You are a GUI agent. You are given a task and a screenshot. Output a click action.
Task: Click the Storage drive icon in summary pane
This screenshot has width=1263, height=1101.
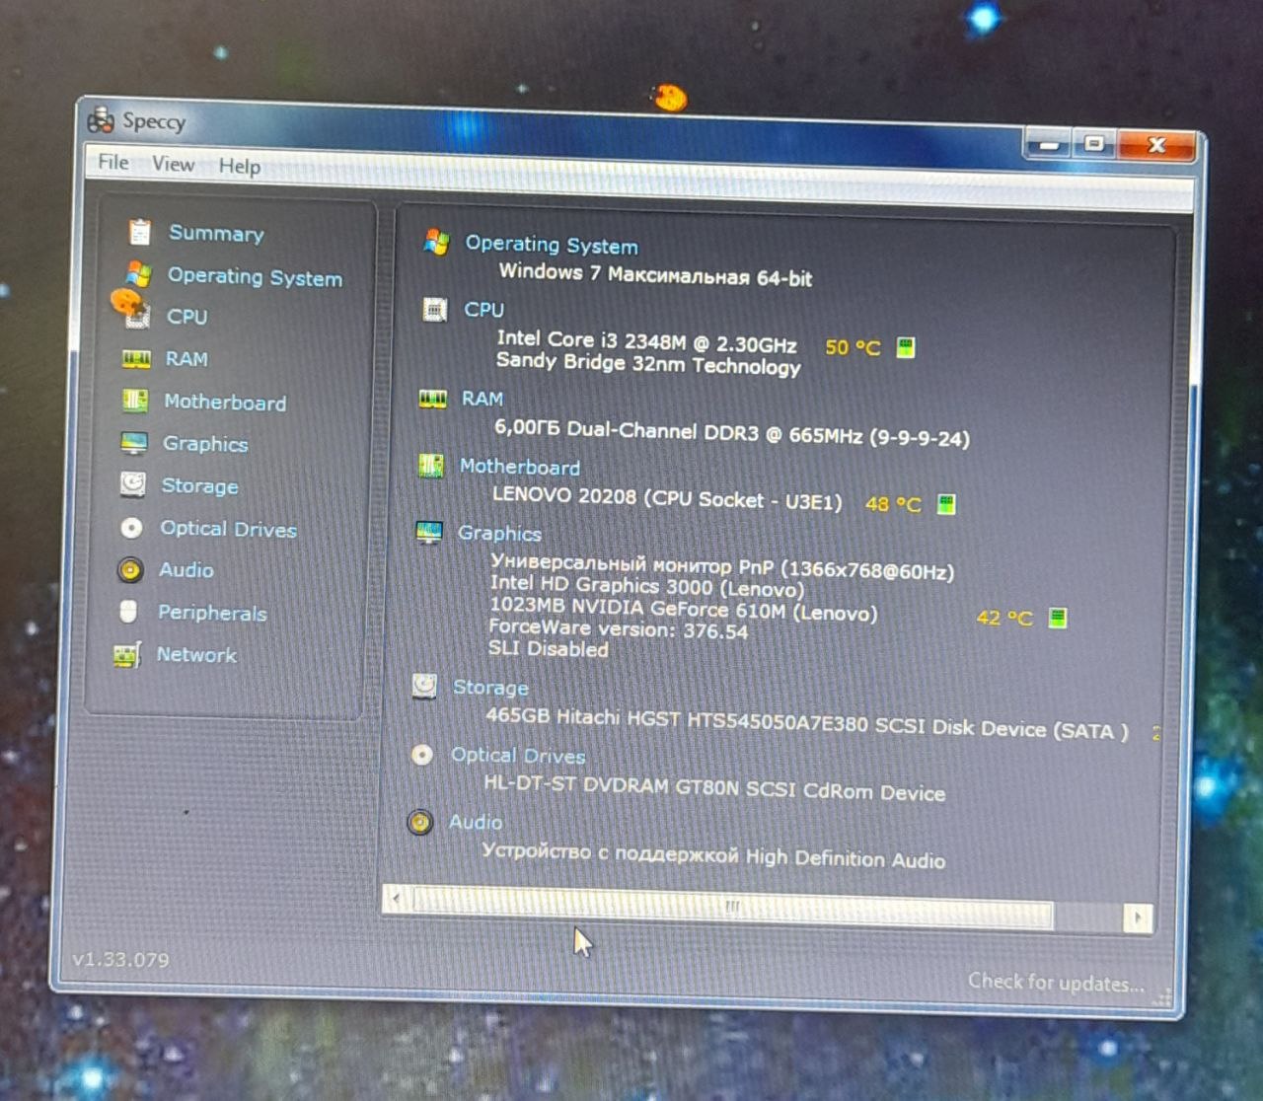tap(424, 686)
